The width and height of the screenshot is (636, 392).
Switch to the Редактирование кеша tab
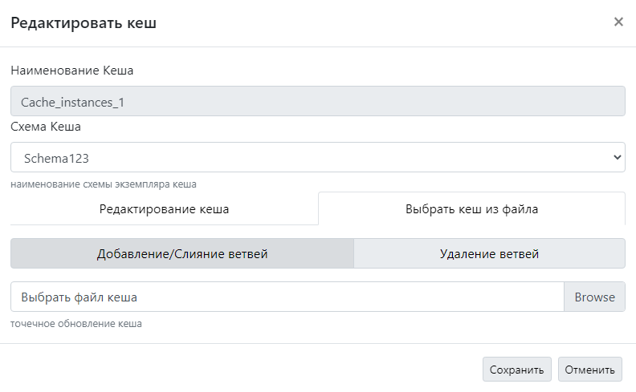click(x=164, y=209)
